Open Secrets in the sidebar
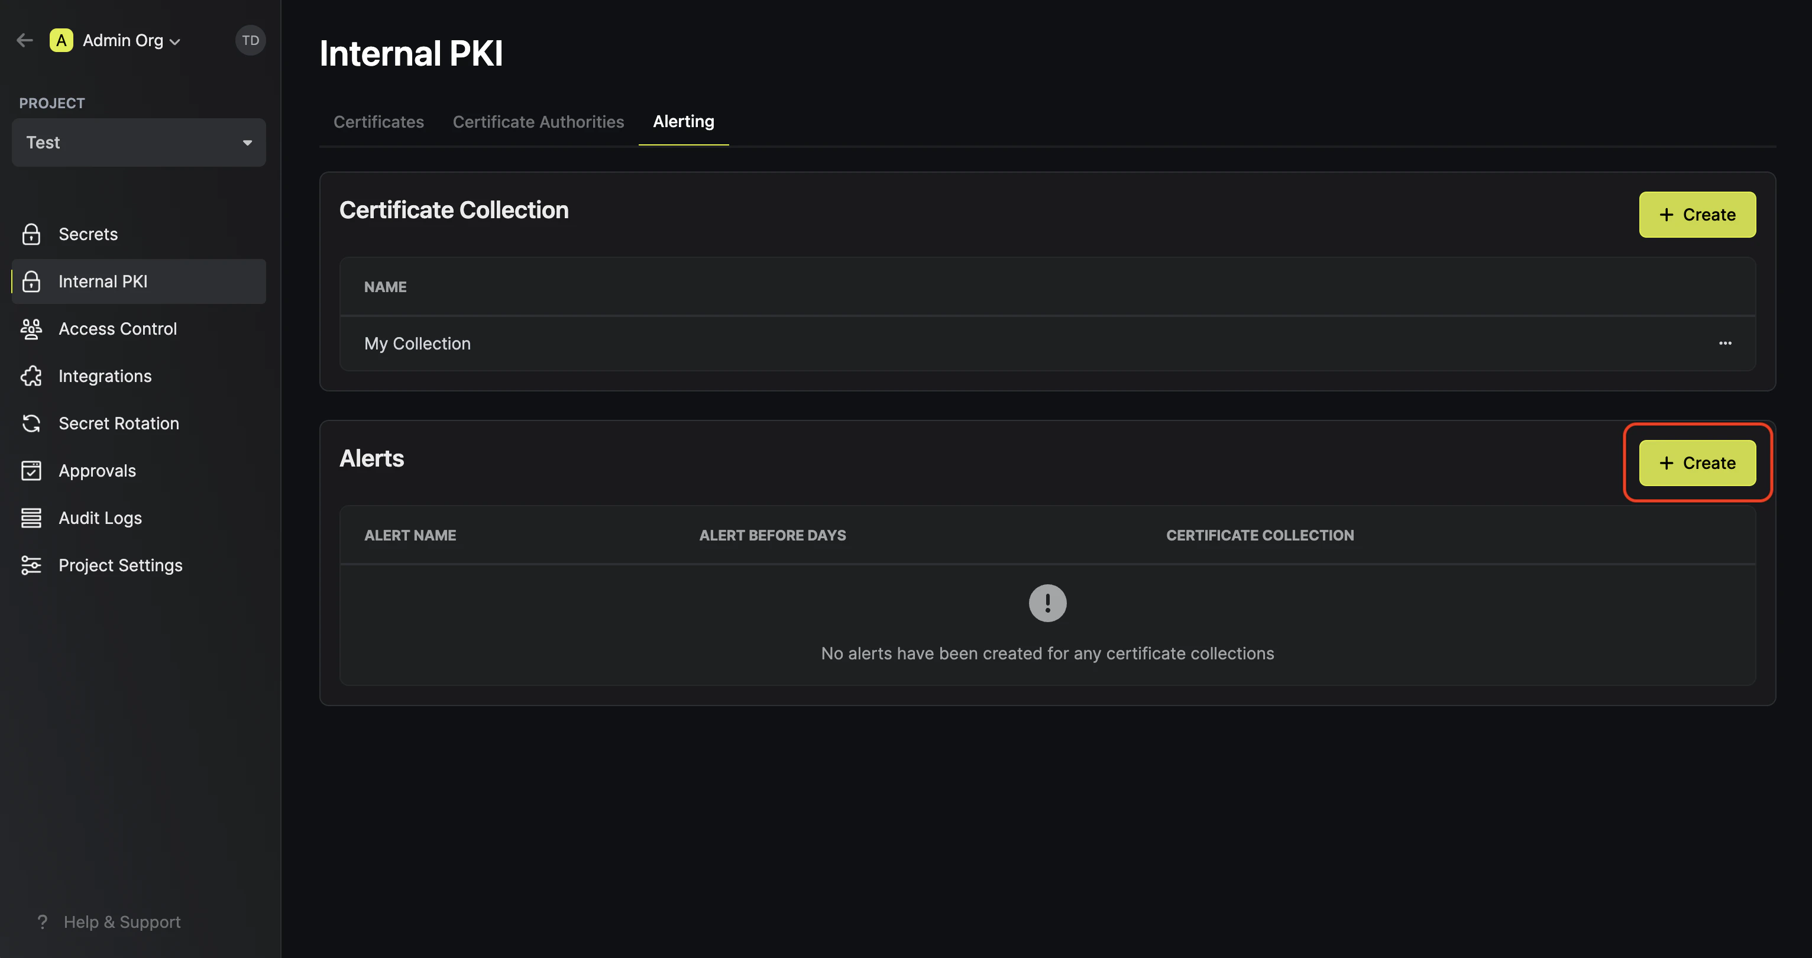Viewport: 1812px width, 958px height. pos(138,234)
